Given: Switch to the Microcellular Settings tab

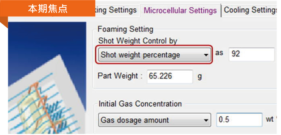Looking at the screenshot, I should [180, 11].
